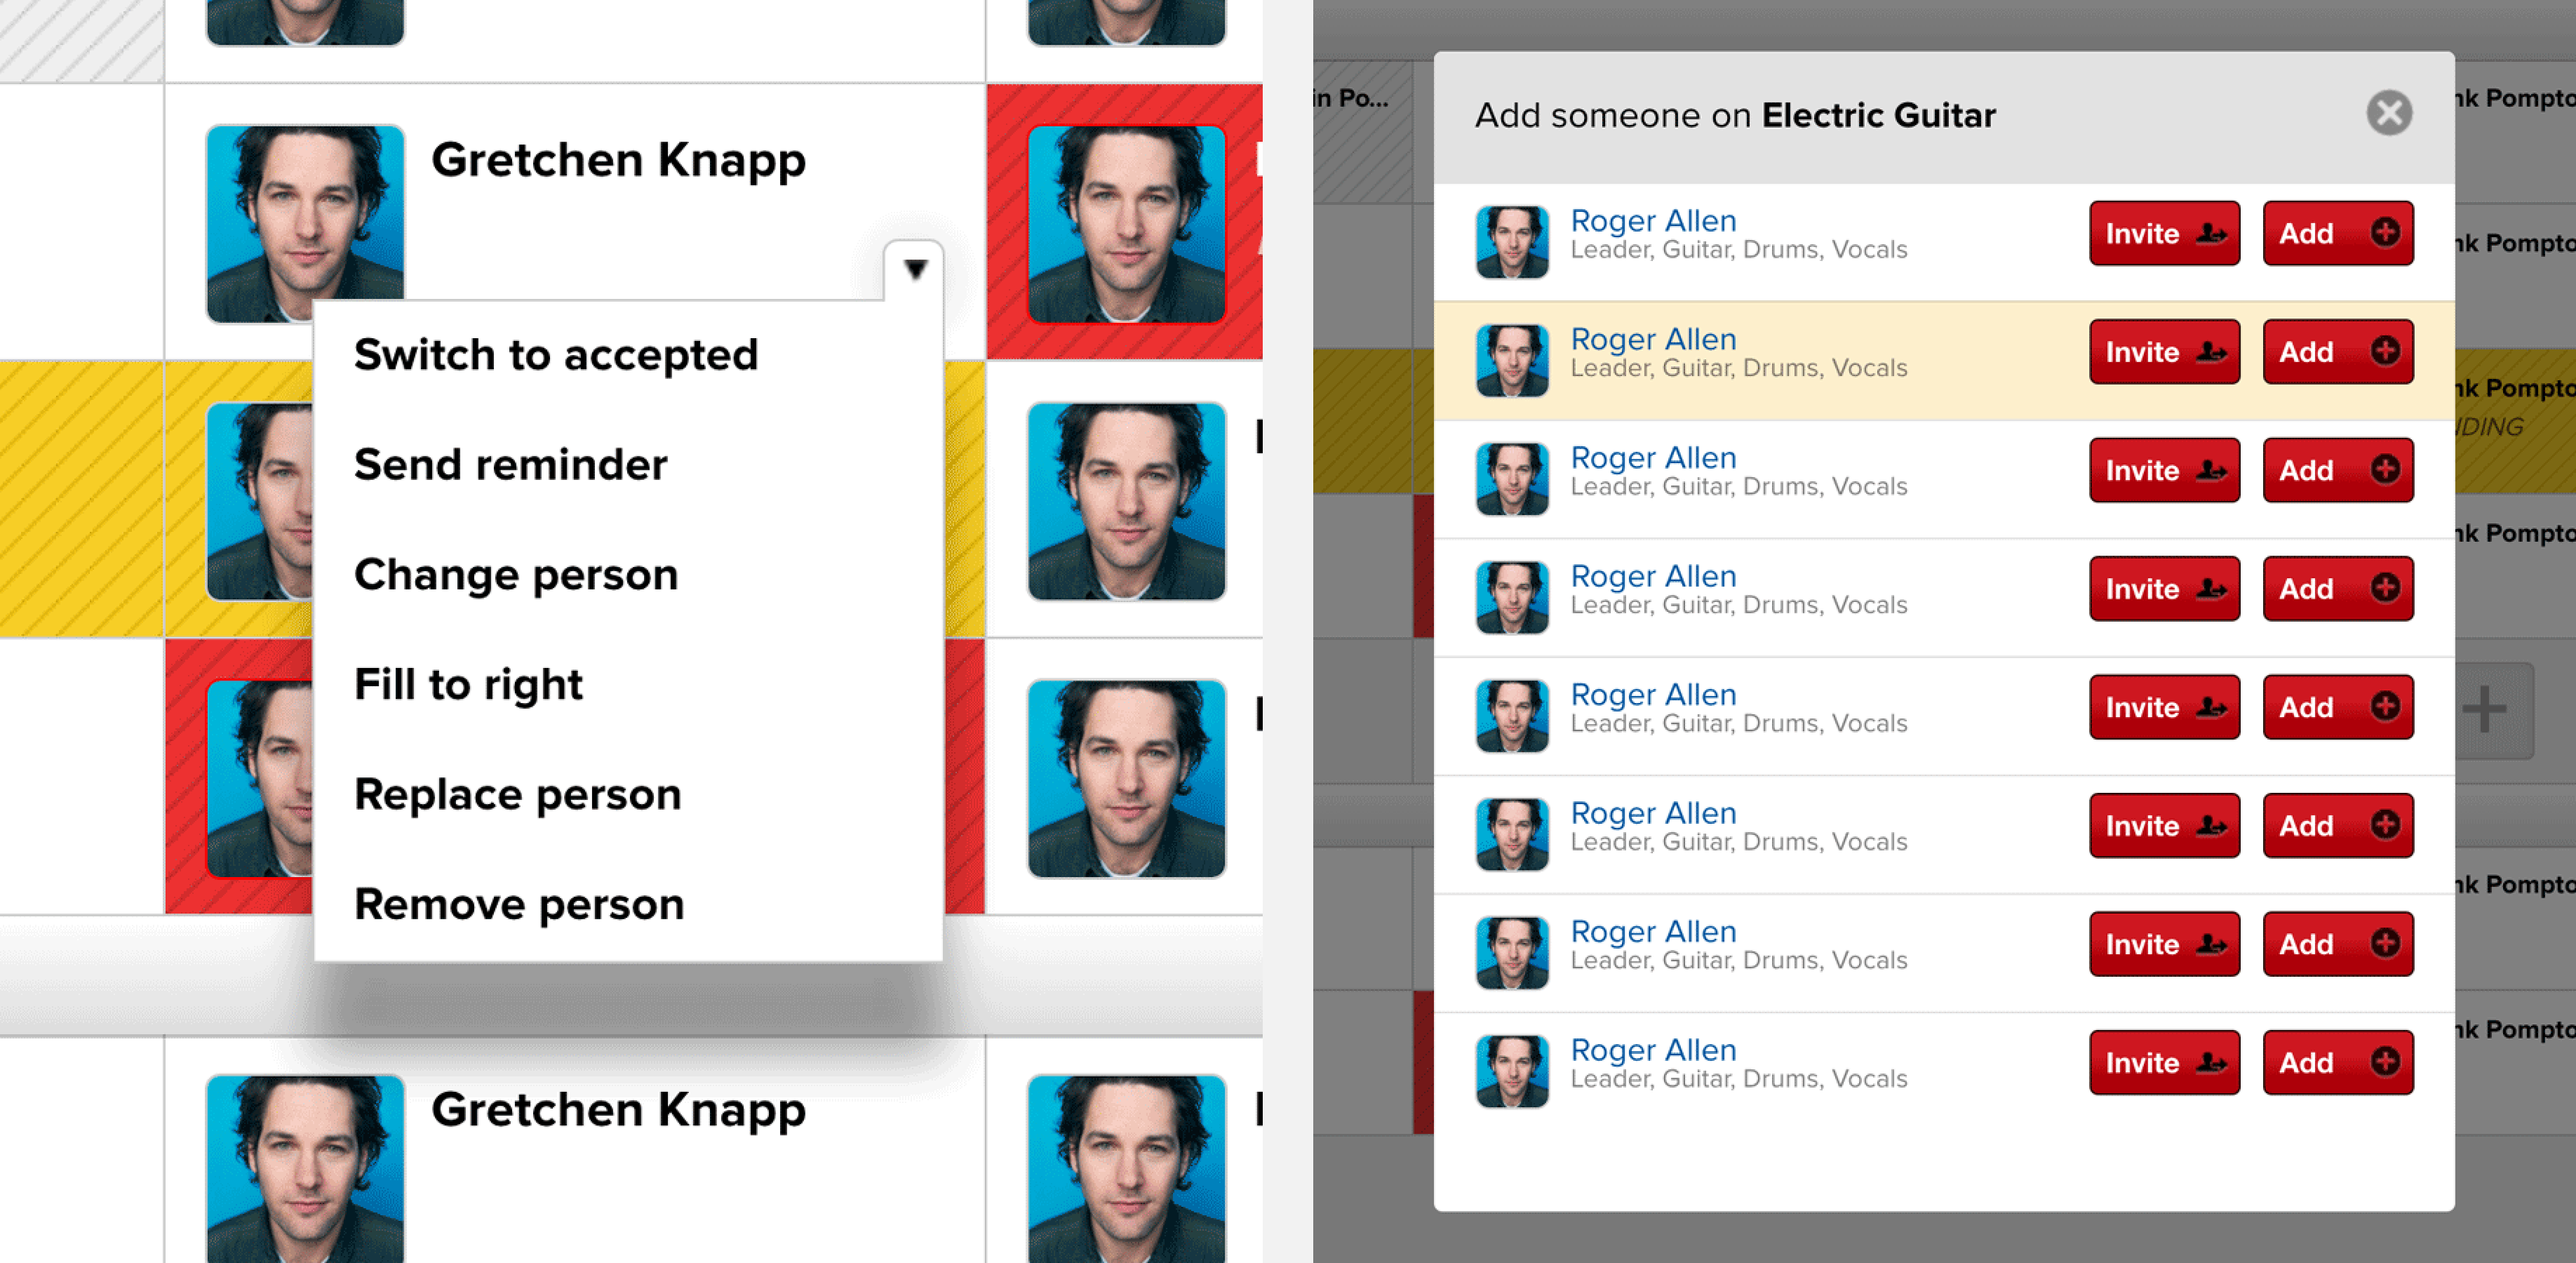Click the top Gretchen Knapp profile photo
The image size is (2576, 1263).
coord(305,222)
